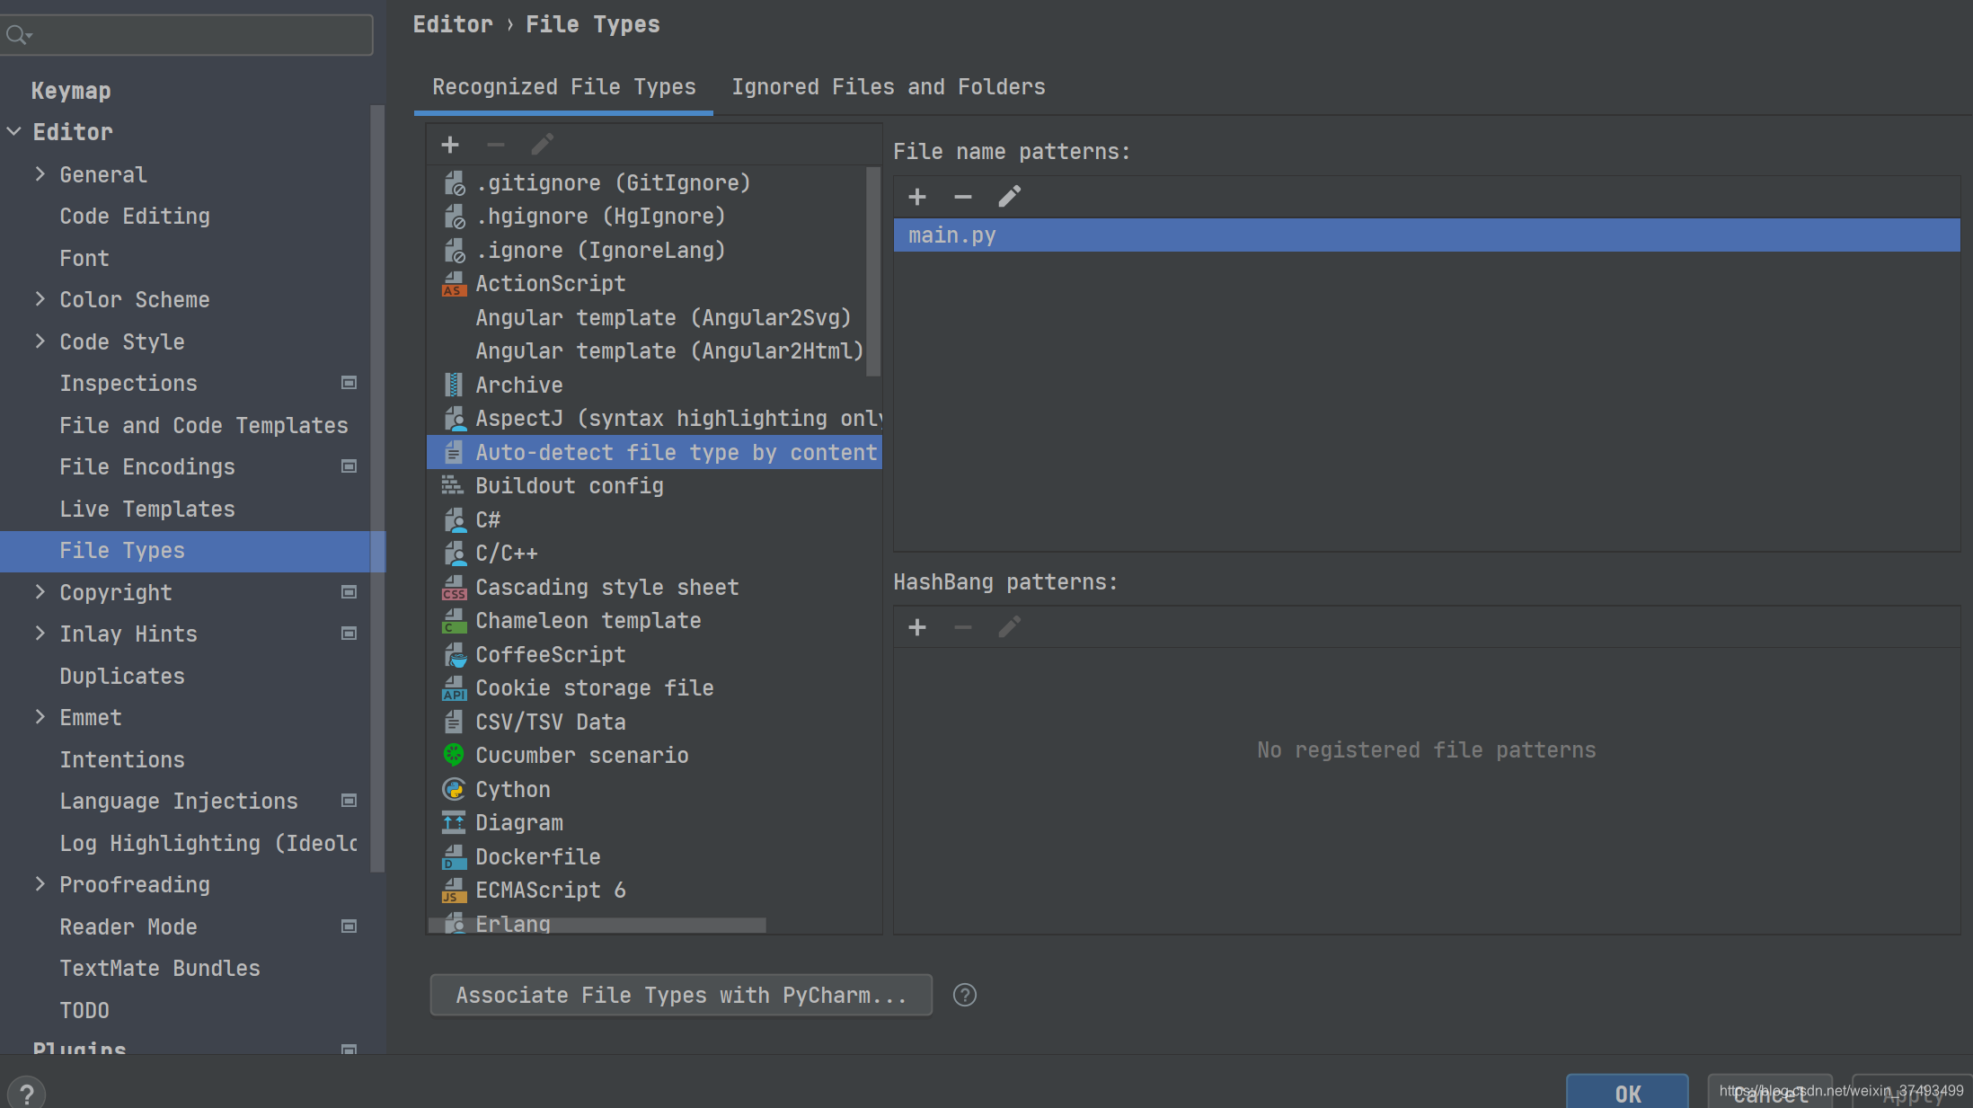The height and width of the screenshot is (1108, 1973).
Task: Remove the selected main.py pattern via the minus icon
Action: tap(962, 197)
